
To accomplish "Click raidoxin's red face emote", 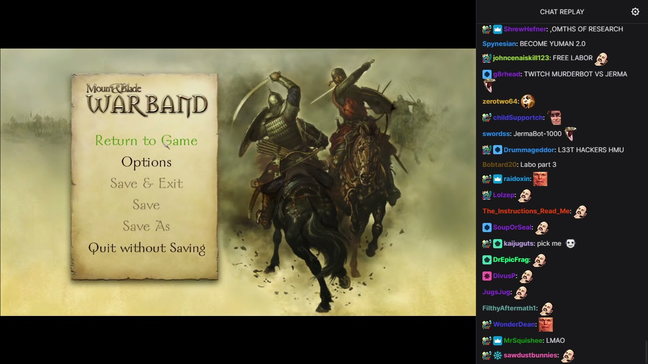I will coord(540,179).
